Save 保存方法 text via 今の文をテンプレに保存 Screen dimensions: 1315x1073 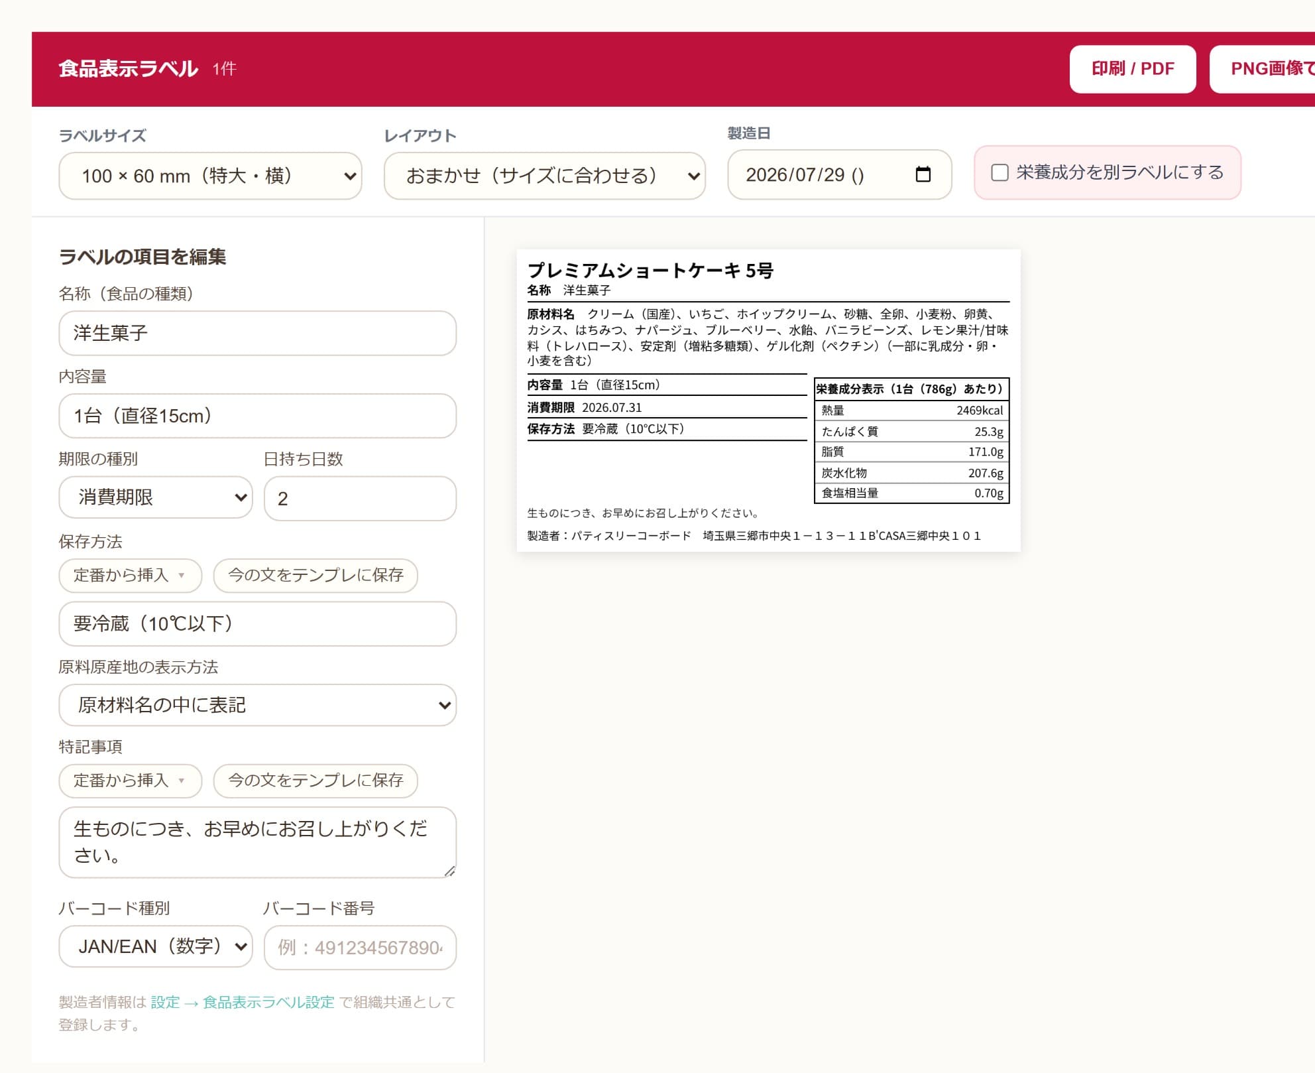[315, 575]
